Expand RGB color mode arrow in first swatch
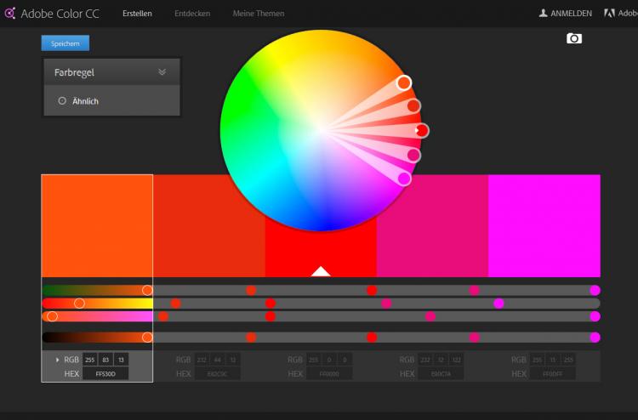The width and height of the screenshot is (638, 420). click(57, 360)
